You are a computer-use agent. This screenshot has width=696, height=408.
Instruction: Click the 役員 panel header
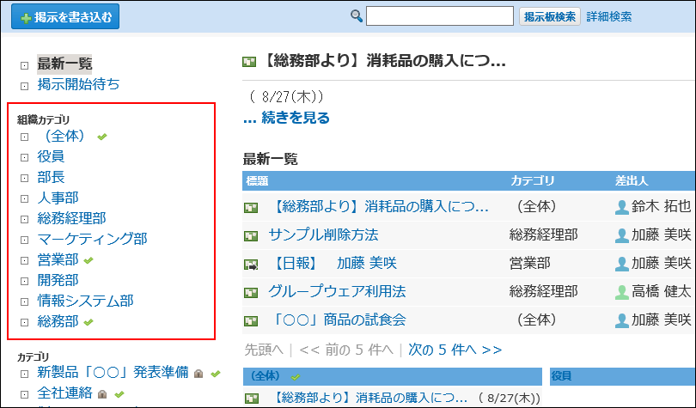pyautogui.click(x=623, y=376)
